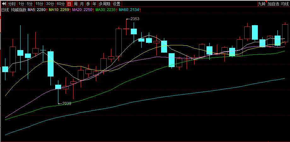Click the MA20: 2250 readout
The height and width of the screenshot is (142, 290).
pyautogui.click(x=82, y=10)
